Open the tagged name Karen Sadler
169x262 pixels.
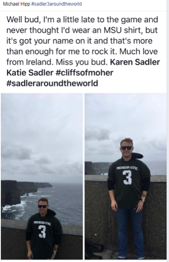click(x=135, y=62)
